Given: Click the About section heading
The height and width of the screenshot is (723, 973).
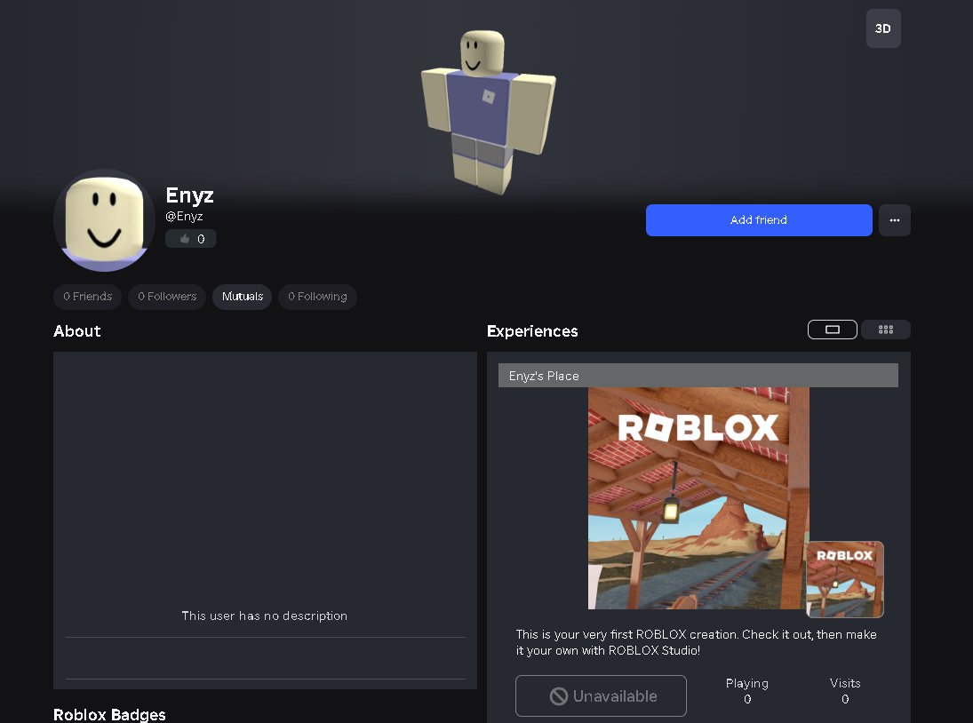Looking at the screenshot, I should [77, 331].
